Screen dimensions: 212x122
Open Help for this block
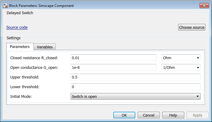tap(173, 115)
